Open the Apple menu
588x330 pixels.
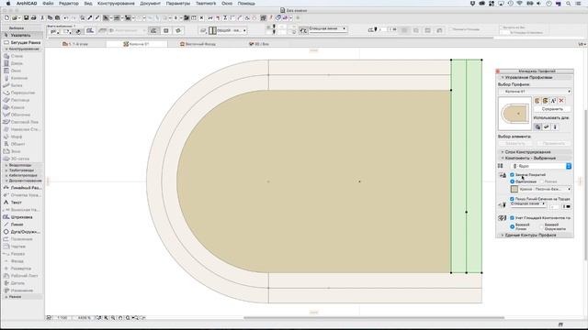[8, 4]
